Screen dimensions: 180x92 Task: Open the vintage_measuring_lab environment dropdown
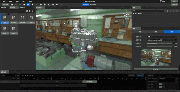(x=162, y=40)
